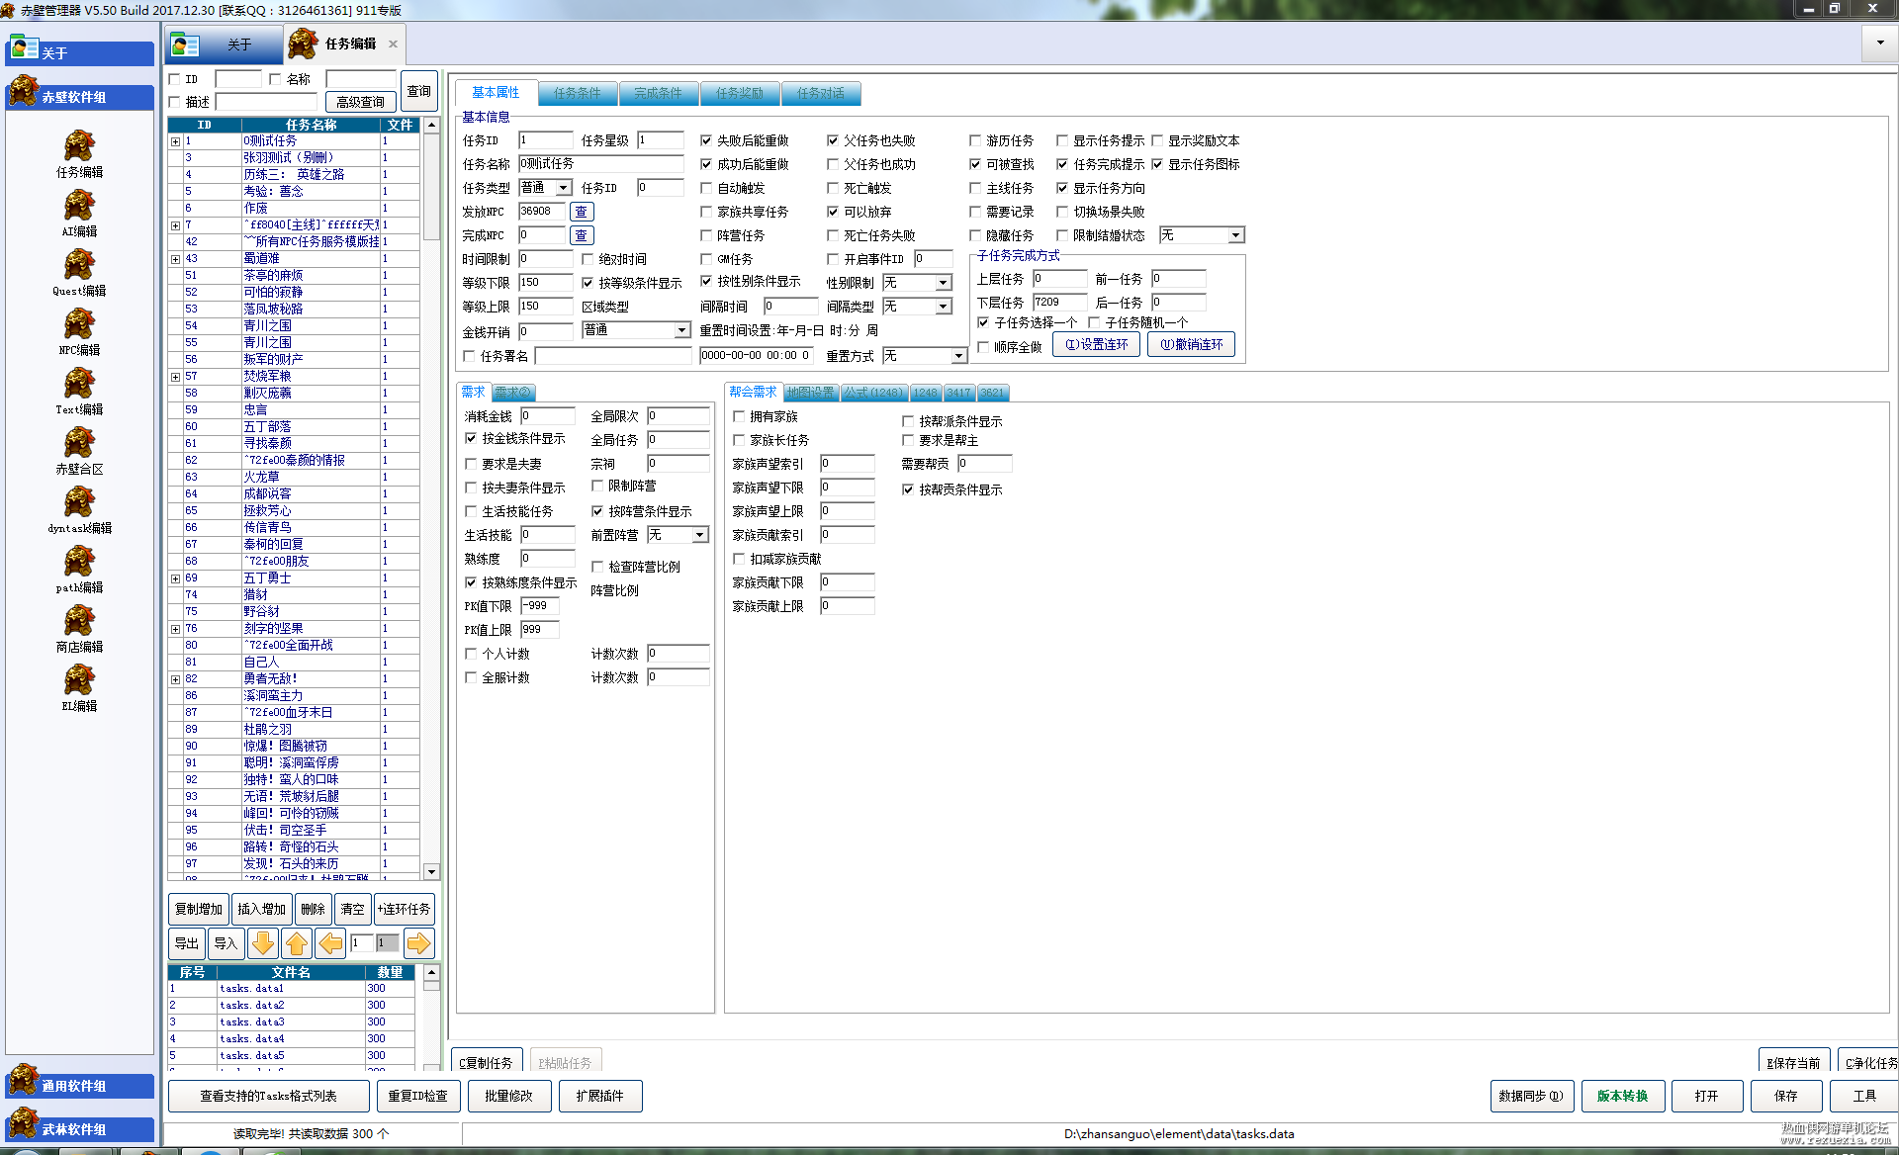
Task: Click the yellow right arrow page icon
Action: (419, 943)
